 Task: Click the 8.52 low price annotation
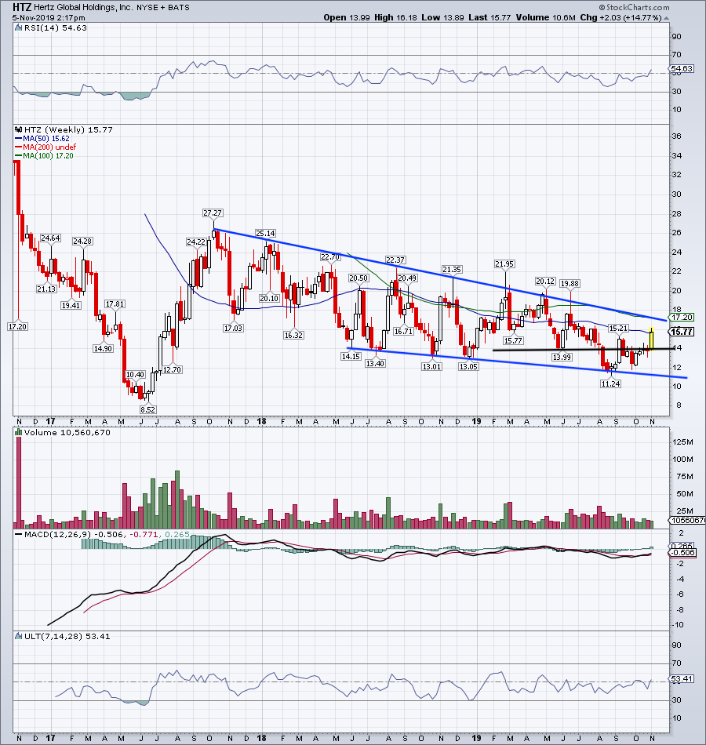pyautogui.click(x=147, y=409)
